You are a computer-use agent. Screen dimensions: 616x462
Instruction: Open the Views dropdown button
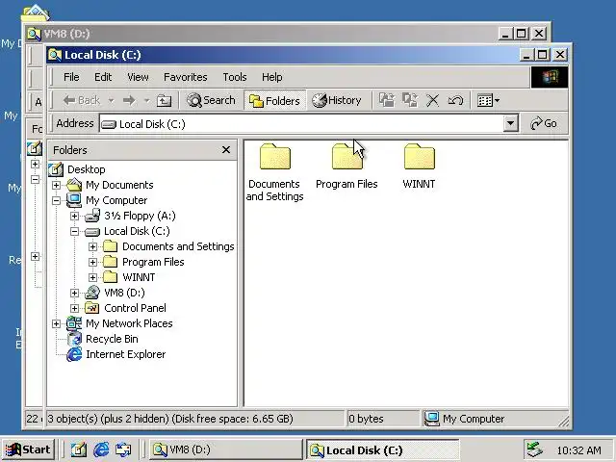488,100
